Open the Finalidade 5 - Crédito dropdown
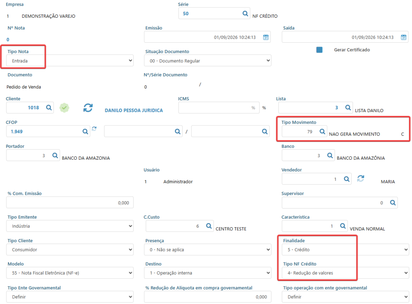 [345, 250]
